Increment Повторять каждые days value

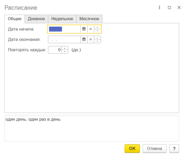click(x=65, y=48)
